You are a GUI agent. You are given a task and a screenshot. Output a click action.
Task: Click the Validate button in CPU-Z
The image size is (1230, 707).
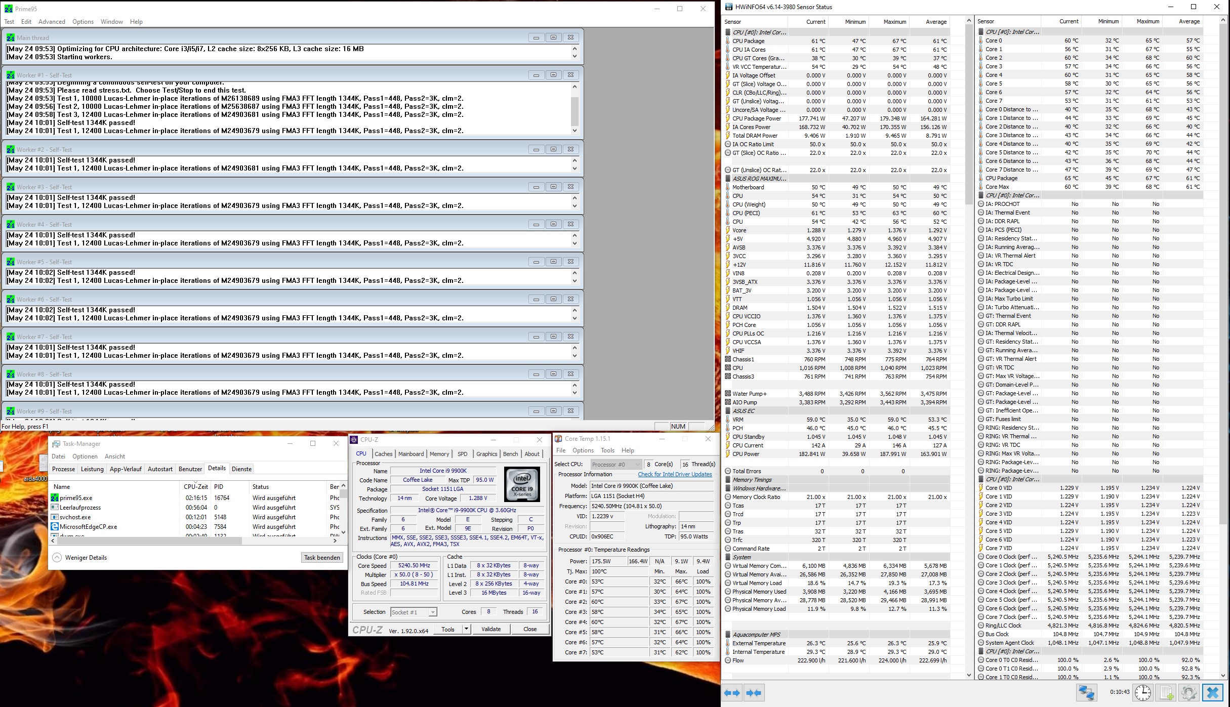[x=490, y=629]
